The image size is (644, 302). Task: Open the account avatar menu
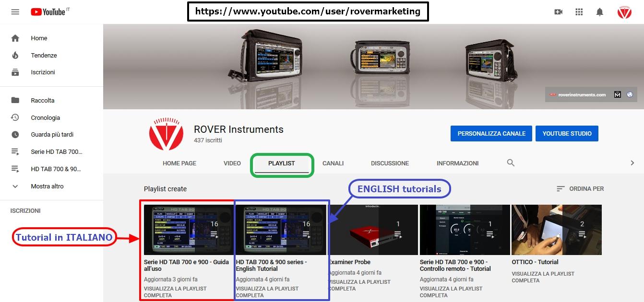tap(624, 12)
